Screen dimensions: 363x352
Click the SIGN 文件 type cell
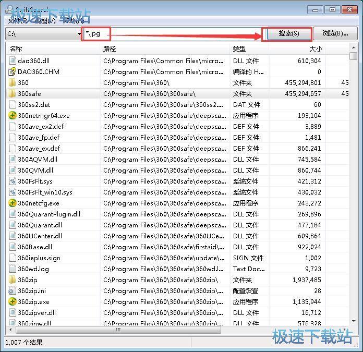(x=248, y=258)
